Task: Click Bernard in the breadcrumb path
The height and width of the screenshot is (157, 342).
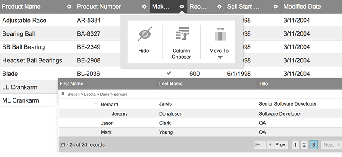Action: click(121, 94)
